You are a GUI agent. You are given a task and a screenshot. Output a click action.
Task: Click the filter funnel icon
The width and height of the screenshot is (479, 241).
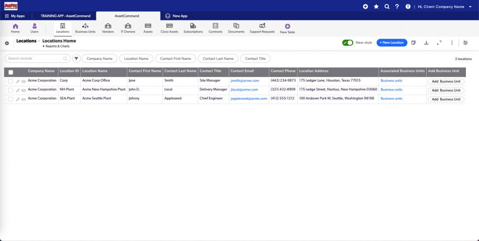click(x=76, y=59)
